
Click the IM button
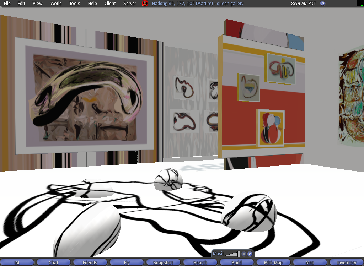(x=17, y=262)
